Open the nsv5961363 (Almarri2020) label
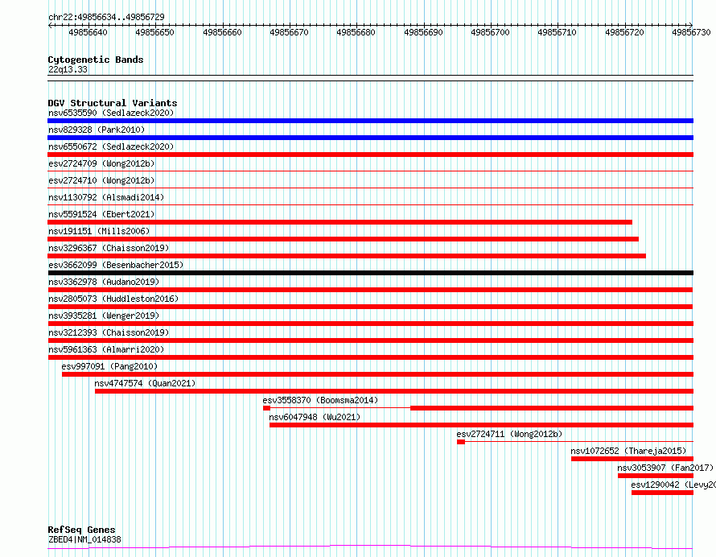716x557 pixels. (x=106, y=349)
